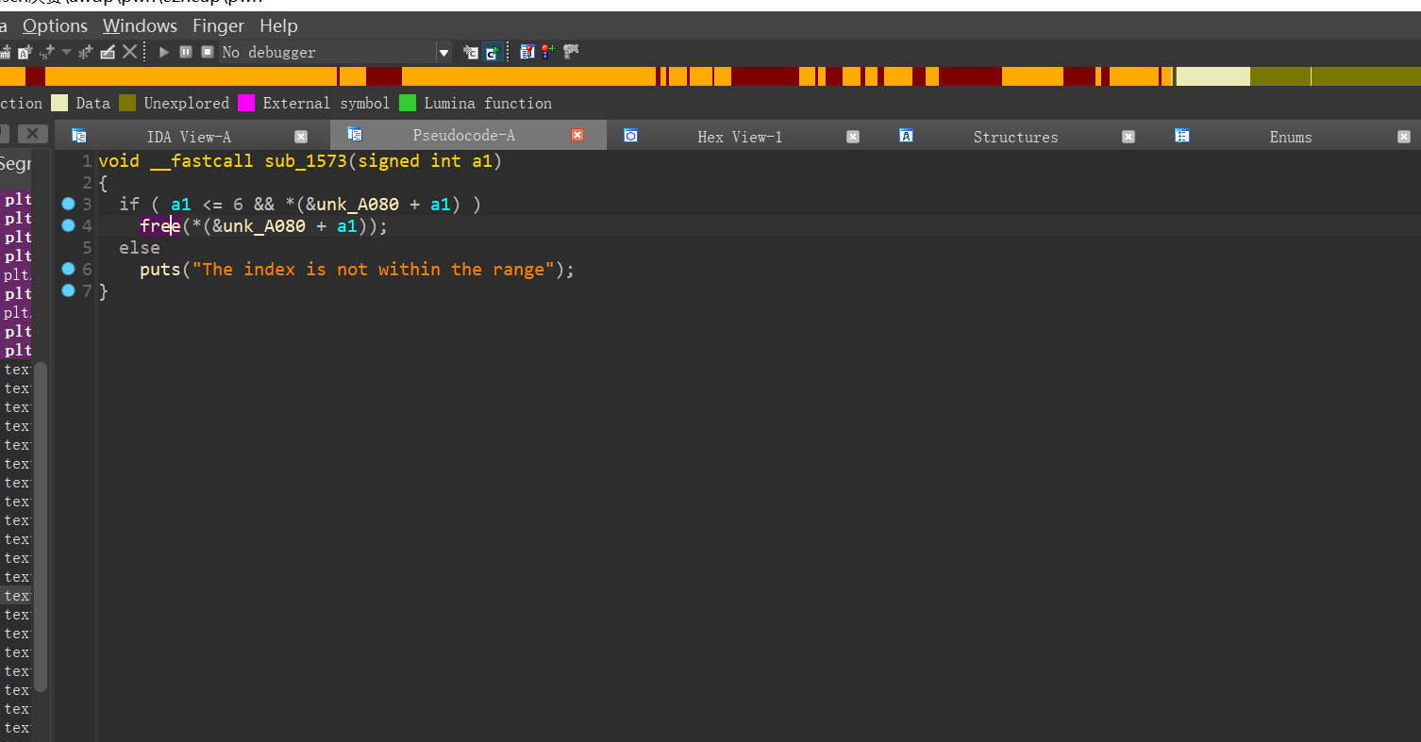This screenshot has width=1421, height=742.
Task: Close the left Segments panel with X
Action: tap(32, 134)
